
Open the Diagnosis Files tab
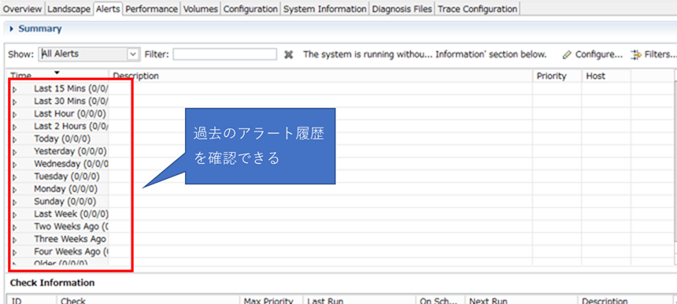(x=402, y=9)
